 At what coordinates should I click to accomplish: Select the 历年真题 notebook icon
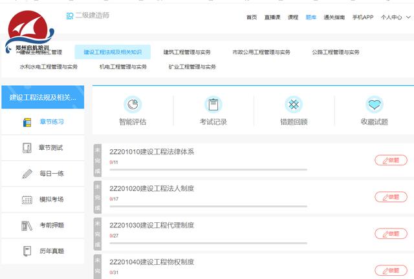tap(27, 251)
